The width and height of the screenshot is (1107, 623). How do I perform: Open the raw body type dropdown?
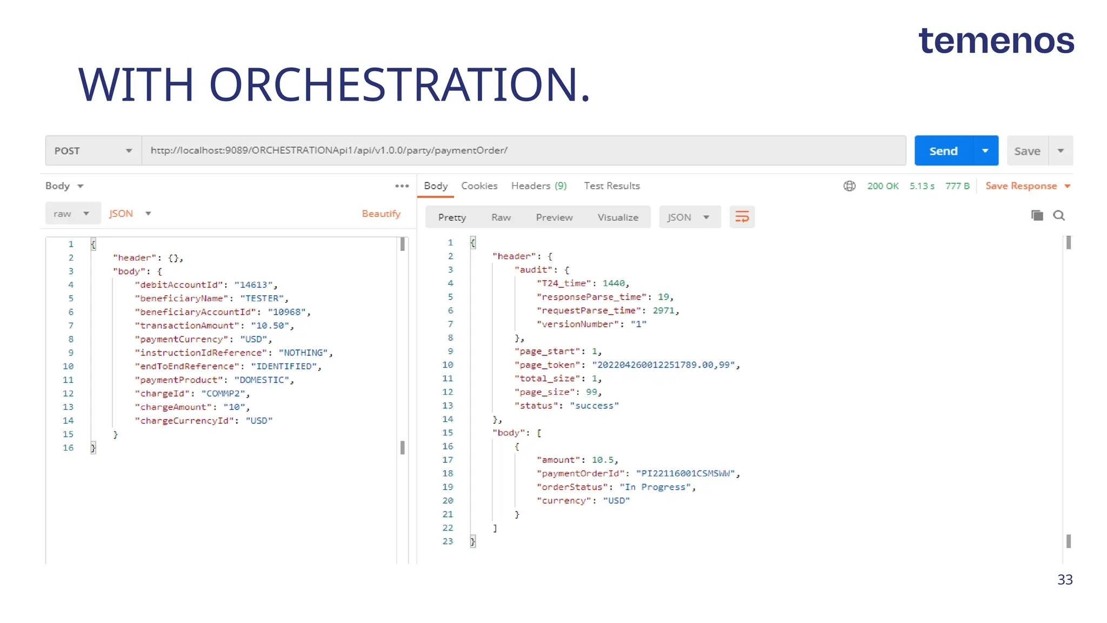[72, 214]
